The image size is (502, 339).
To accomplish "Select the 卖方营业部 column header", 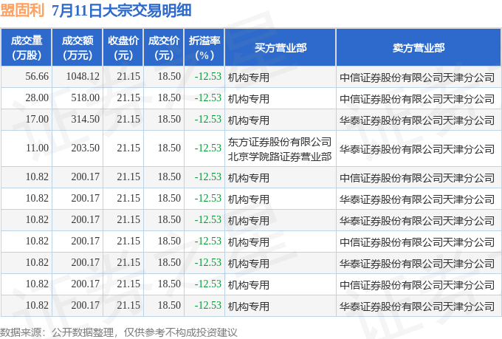I will click(419, 47).
